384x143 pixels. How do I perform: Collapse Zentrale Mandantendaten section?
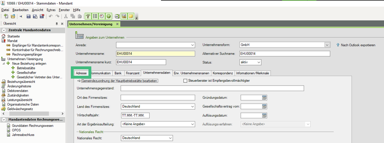point(4,30)
